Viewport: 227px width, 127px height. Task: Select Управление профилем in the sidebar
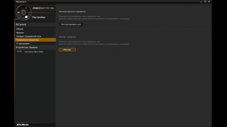tap(35, 40)
